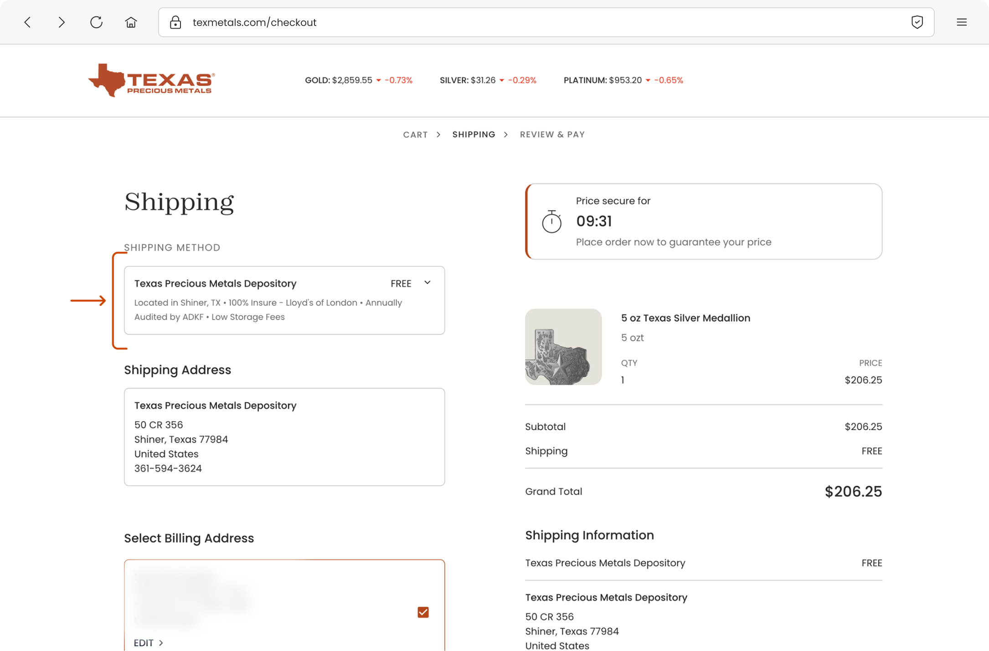Click the padlock site security icon
This screenshot has height=651, width=989.
175,22
